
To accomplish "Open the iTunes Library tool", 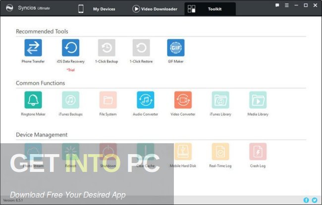I will [220, 100].
